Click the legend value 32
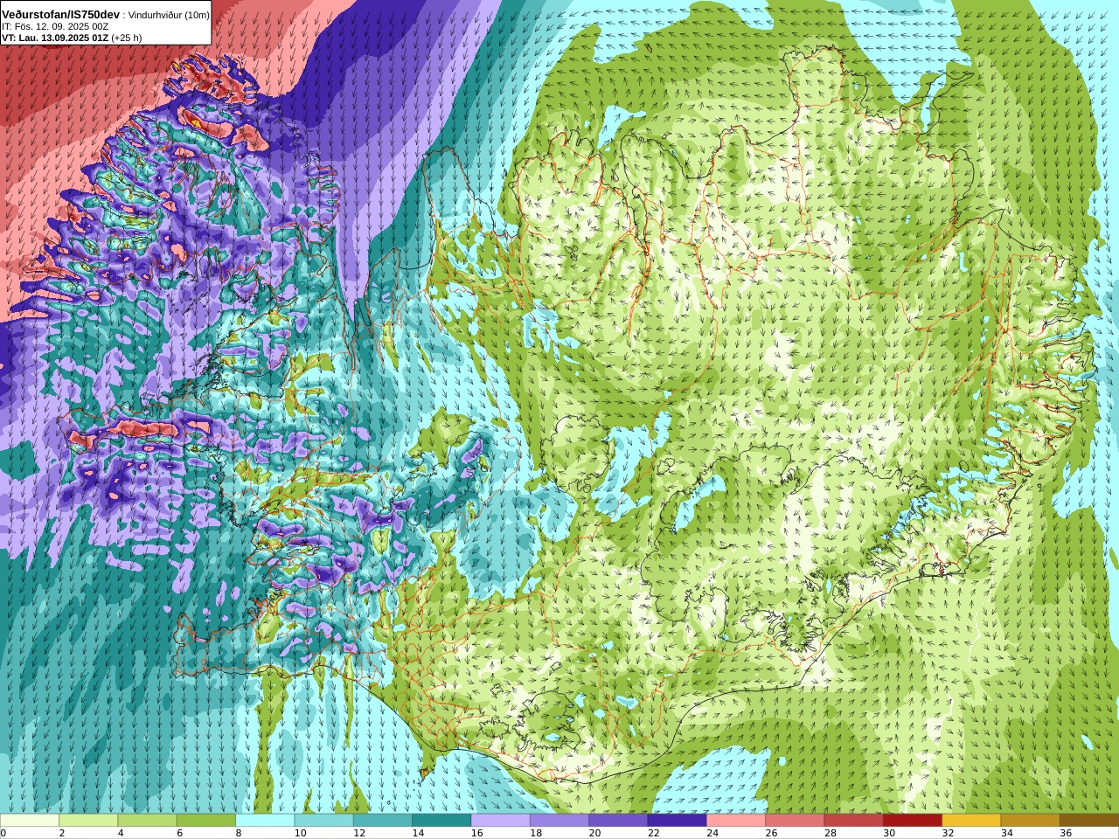The image size is (1119, 839). tap(949, 833)
